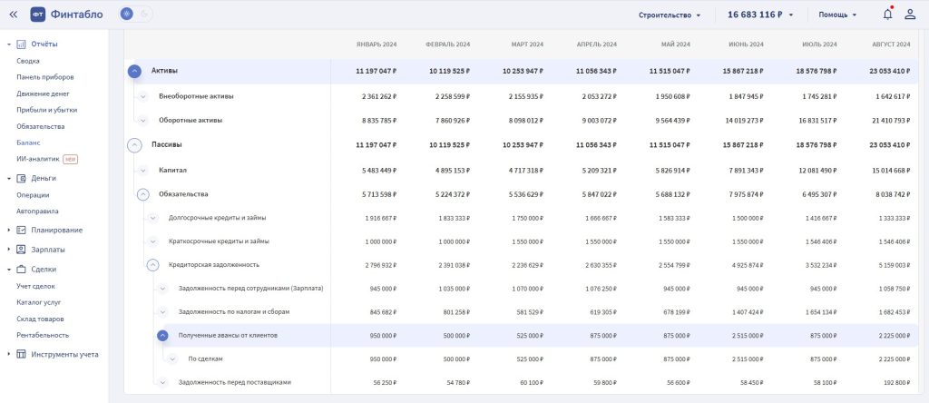This screenshot has height=403, width=929.
Task: Open Каталог услуг page
Action: 38,302
